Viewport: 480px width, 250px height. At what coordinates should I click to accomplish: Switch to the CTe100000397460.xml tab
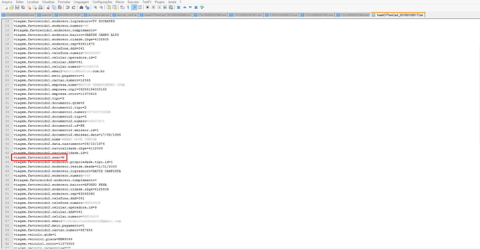tap(210, 15)
